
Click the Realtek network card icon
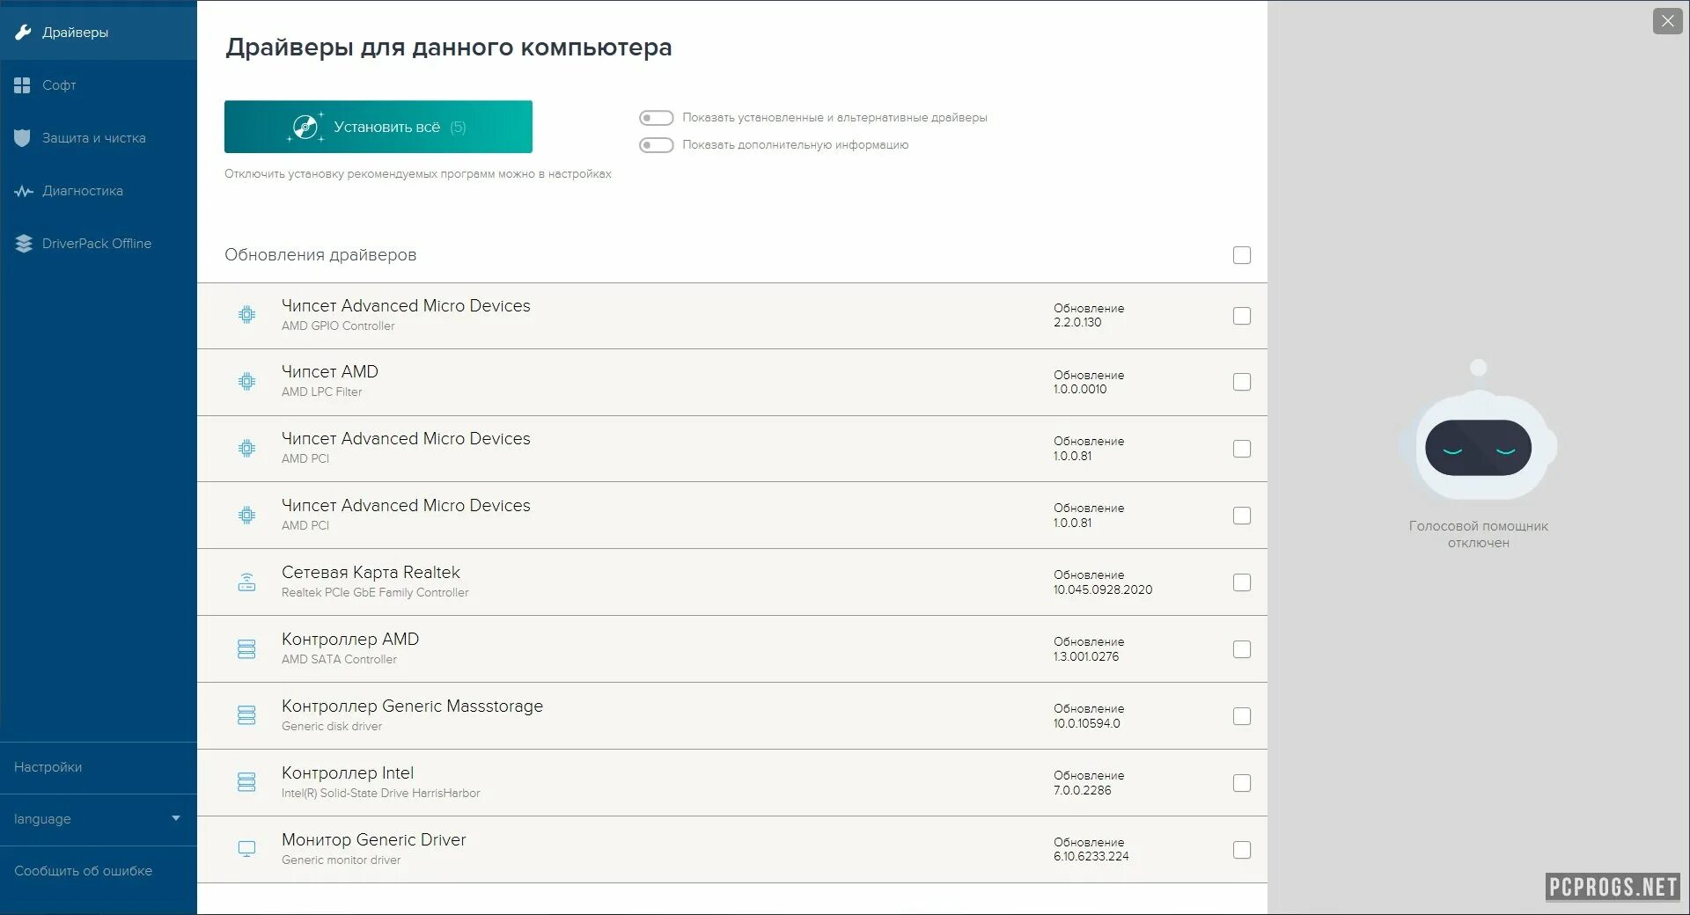247,582
